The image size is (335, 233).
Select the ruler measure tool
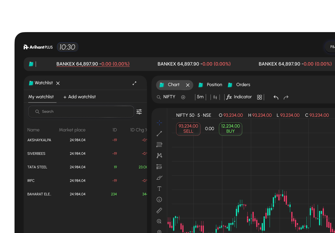pos(159,210)
